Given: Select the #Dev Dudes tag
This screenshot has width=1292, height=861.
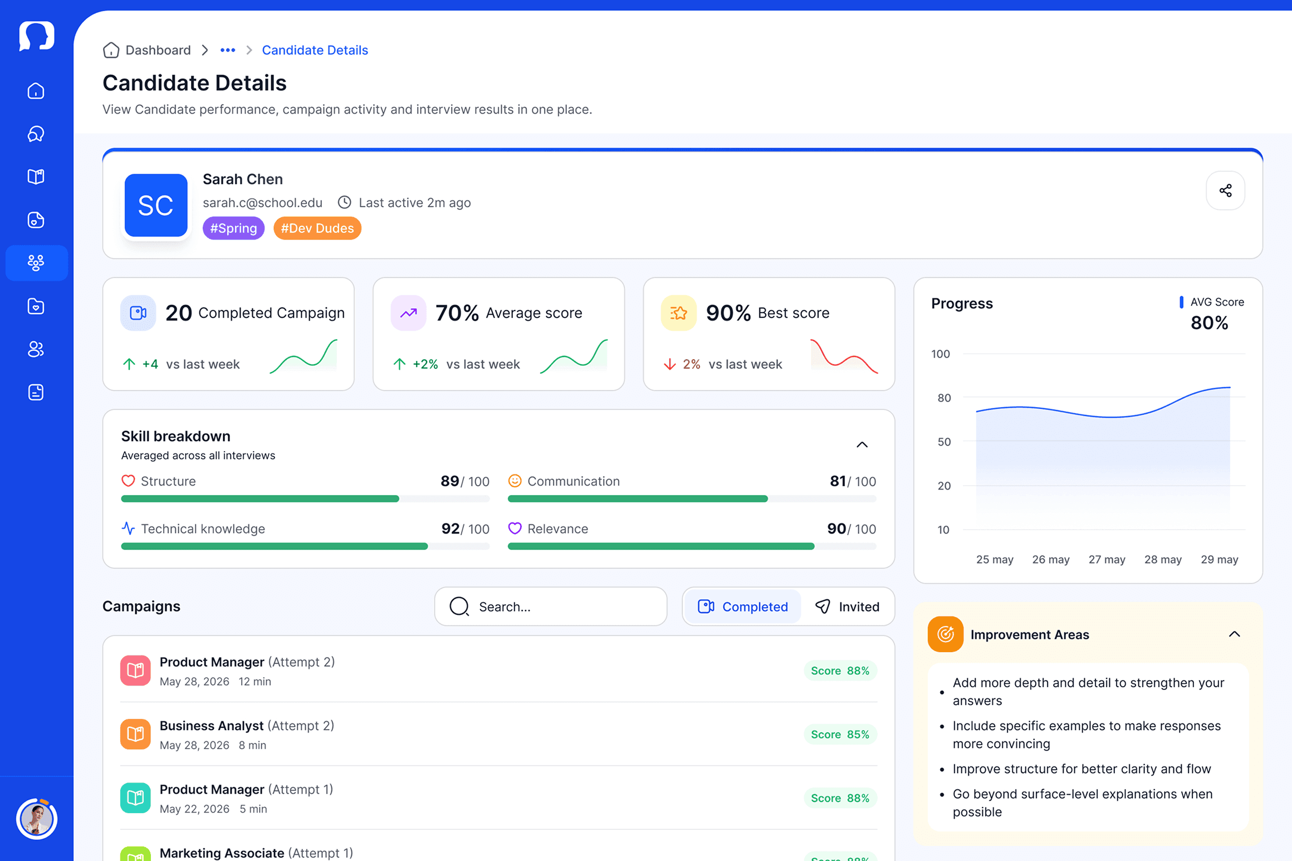Looking at the screenshot, I should [317, 228].
